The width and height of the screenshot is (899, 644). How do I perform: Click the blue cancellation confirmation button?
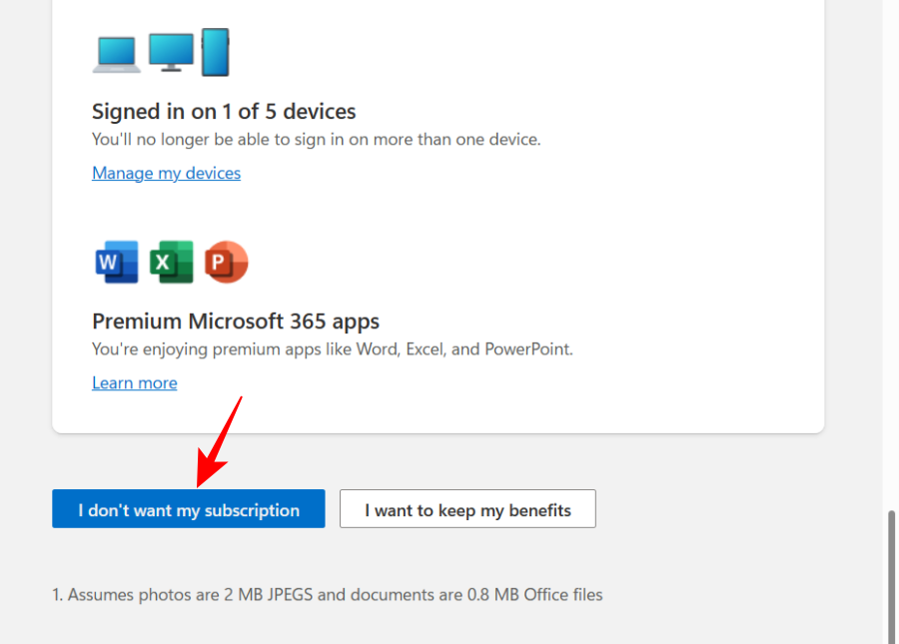[188, 509]
